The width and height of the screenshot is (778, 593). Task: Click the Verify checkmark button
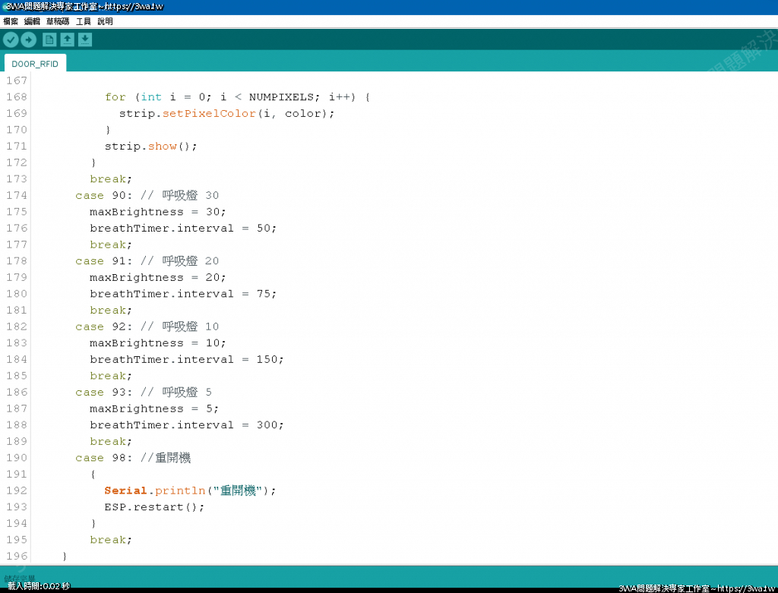[x=11, y=39]
